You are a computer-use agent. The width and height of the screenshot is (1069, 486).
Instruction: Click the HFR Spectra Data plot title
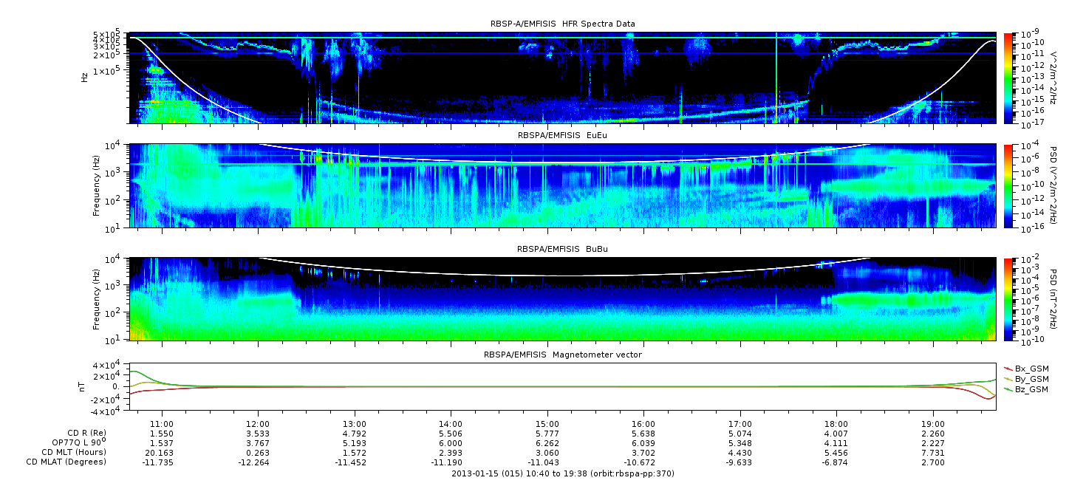[563, 24]
